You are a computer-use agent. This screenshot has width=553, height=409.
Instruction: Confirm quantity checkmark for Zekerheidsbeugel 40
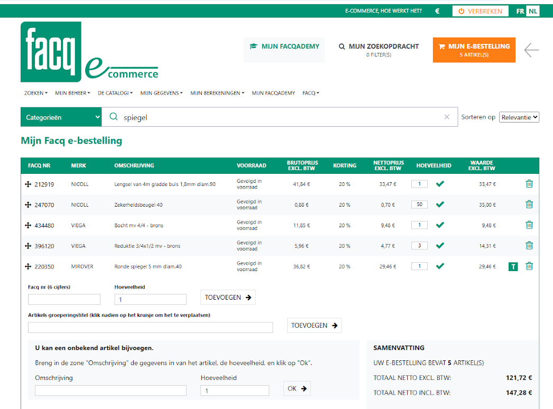440,204
